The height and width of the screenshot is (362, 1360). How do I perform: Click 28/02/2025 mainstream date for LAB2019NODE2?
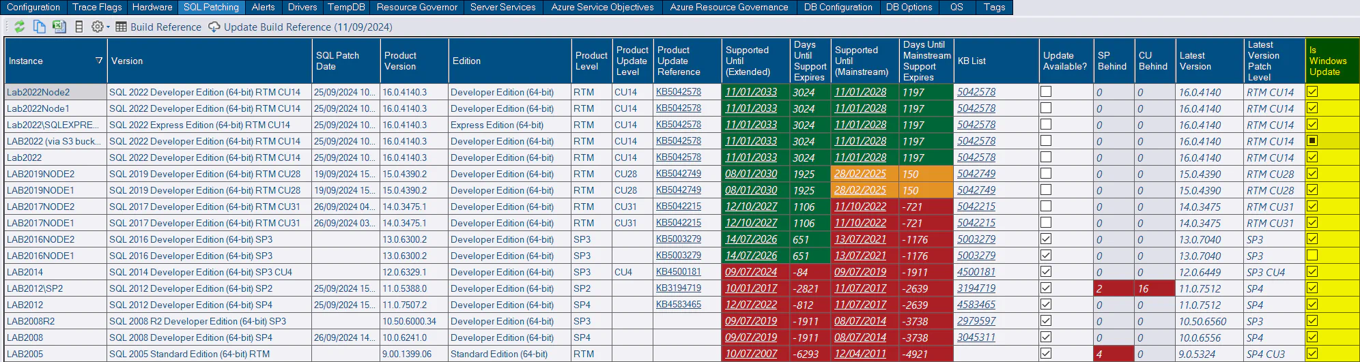(860, 174)
